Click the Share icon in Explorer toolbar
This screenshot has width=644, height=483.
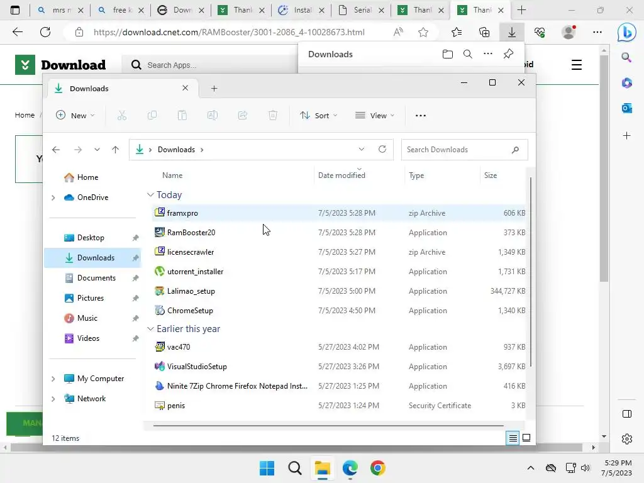point(243,116)
